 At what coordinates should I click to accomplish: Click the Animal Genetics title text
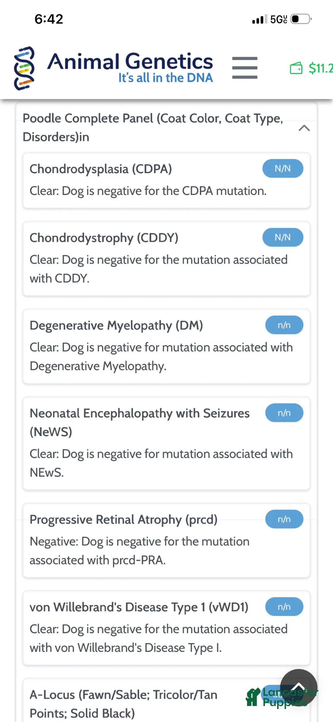130,61
